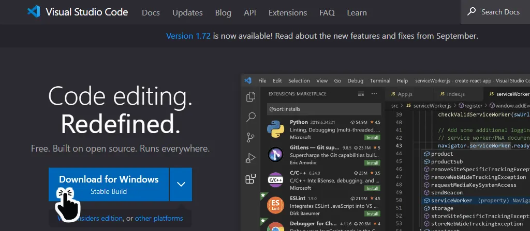Click the Python extension logo

click(275, 129)
